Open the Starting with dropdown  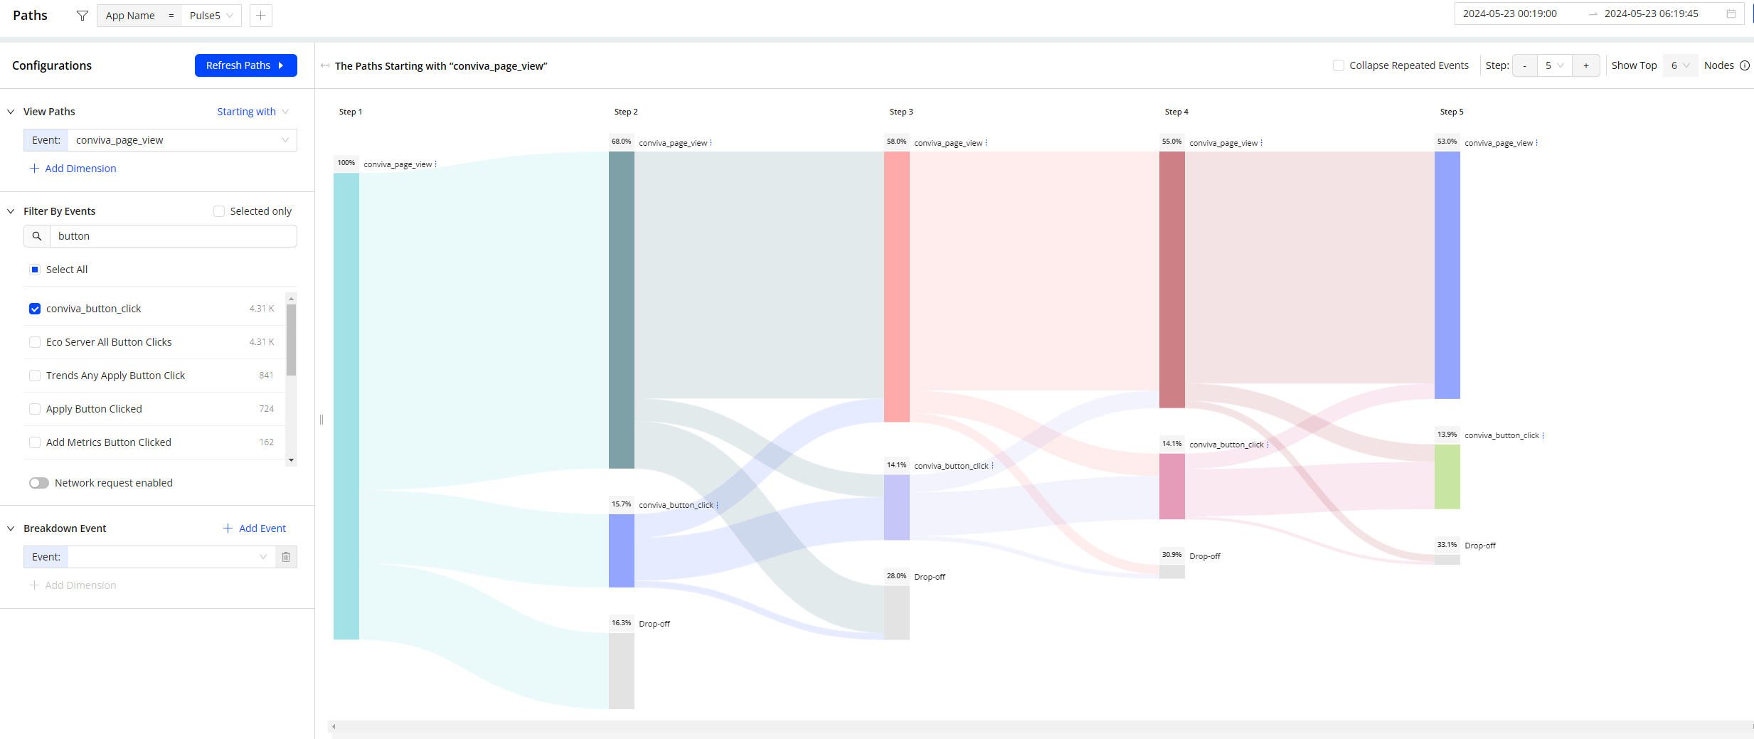tap(253, 112)
